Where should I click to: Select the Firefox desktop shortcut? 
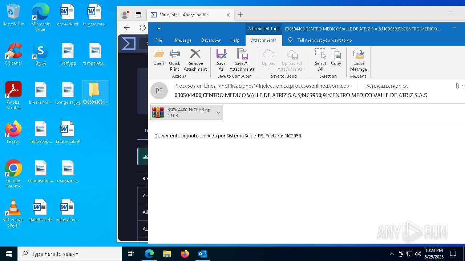pos(13,132)
